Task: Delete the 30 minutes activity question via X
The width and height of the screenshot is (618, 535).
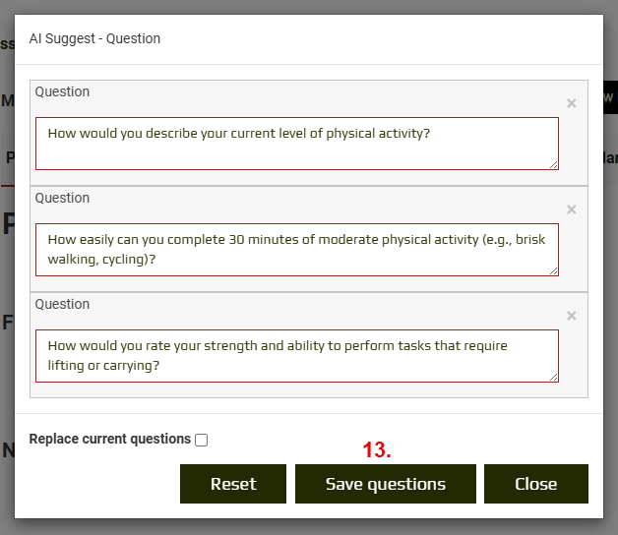Action: (572, 209)
